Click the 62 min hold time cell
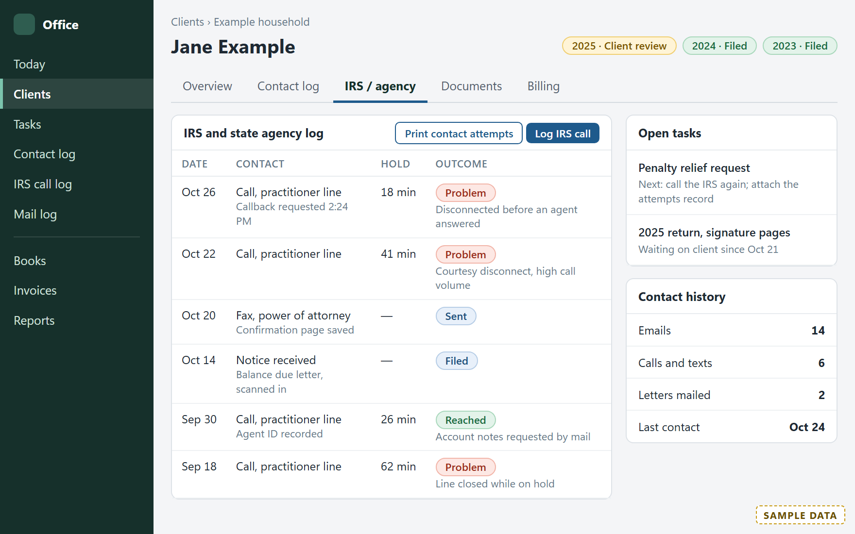 (398, 467)
